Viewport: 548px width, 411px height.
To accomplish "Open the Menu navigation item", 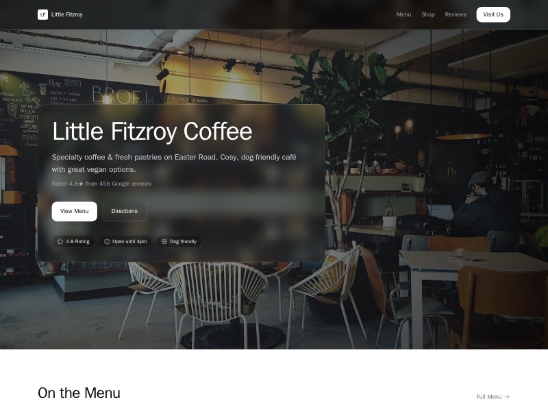I will (403, 14).
